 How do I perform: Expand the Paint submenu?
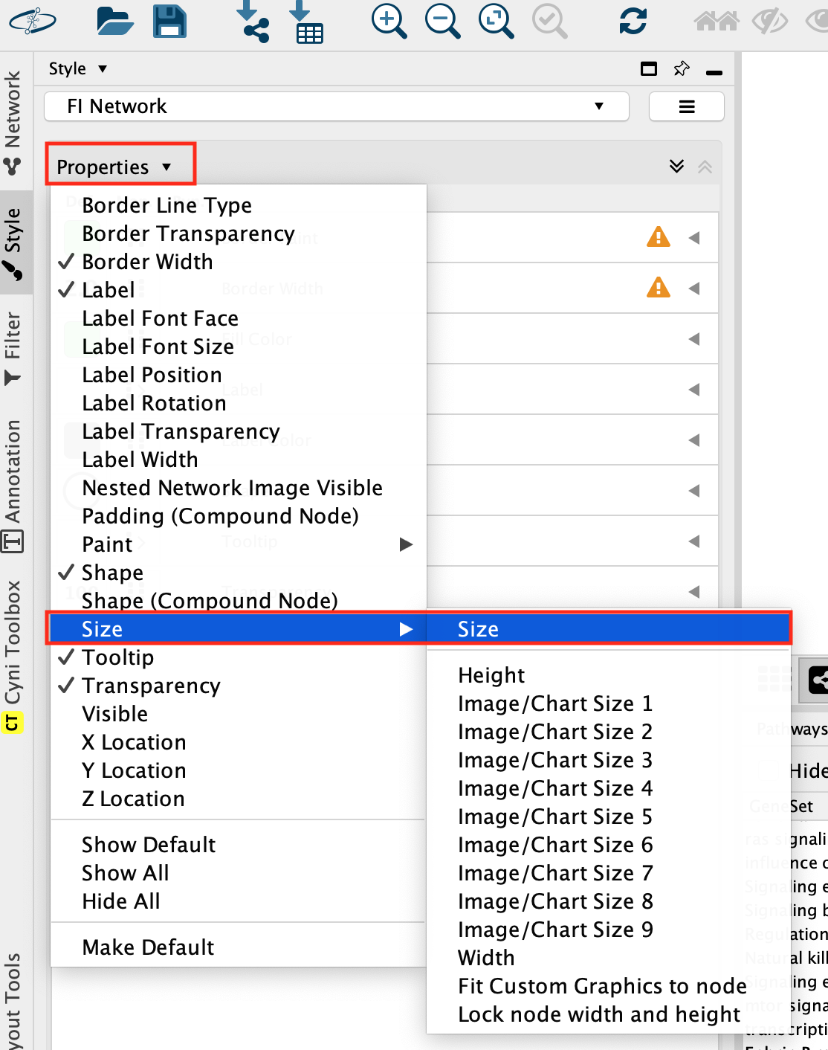(238, 544)
